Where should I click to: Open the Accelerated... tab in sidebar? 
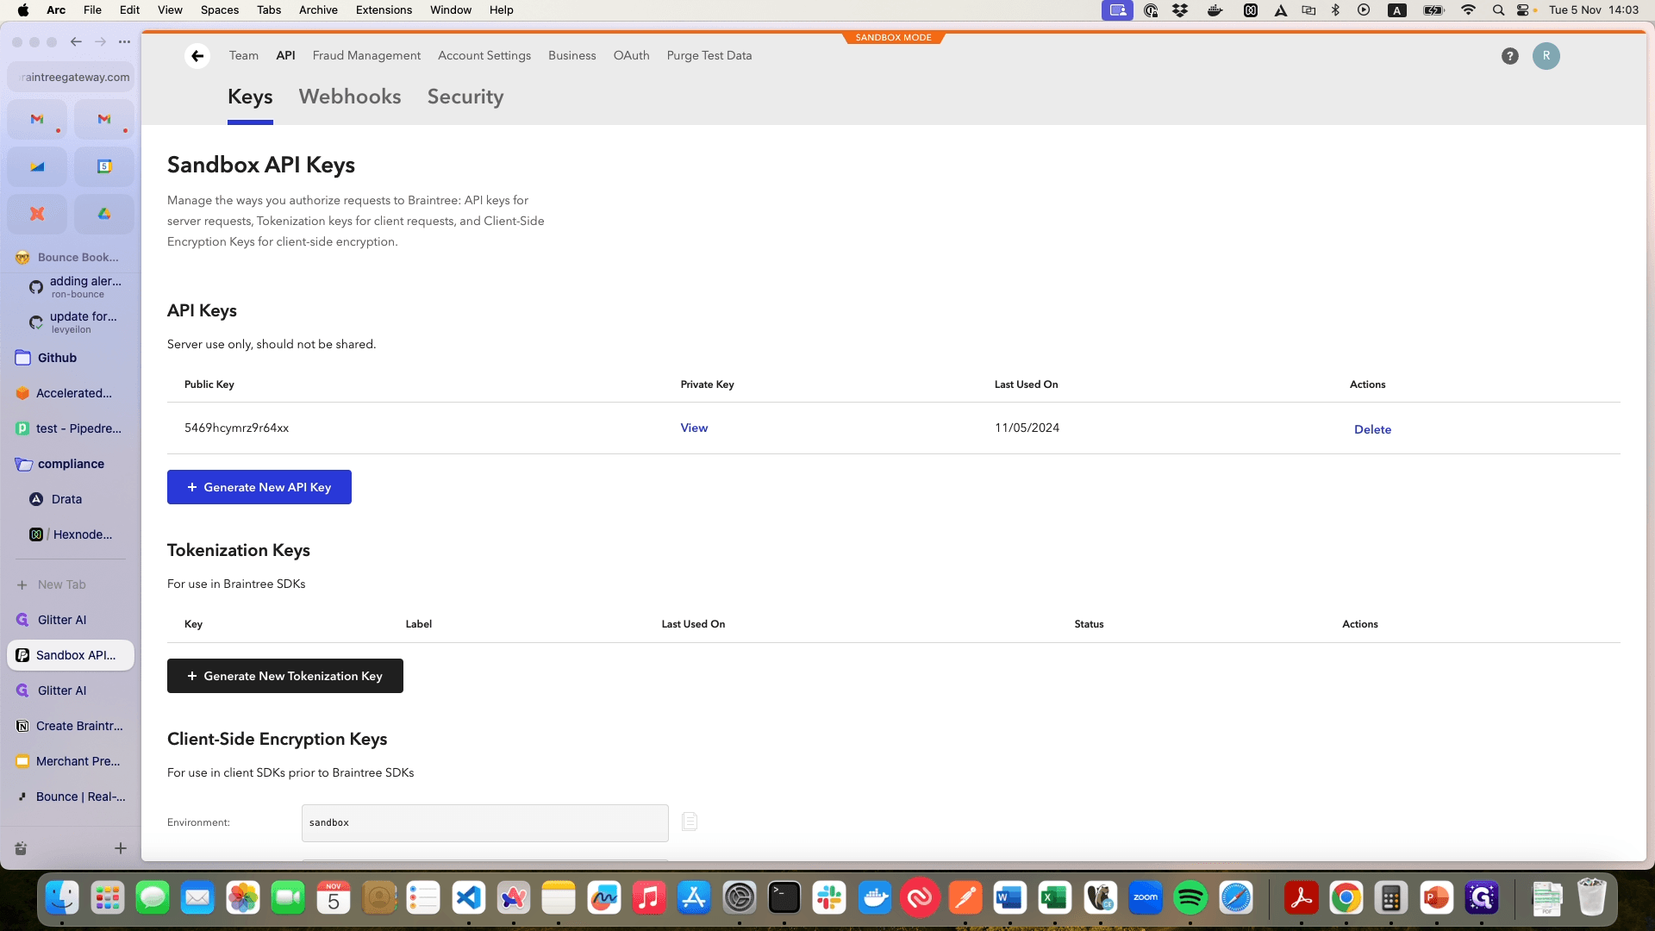71,393
